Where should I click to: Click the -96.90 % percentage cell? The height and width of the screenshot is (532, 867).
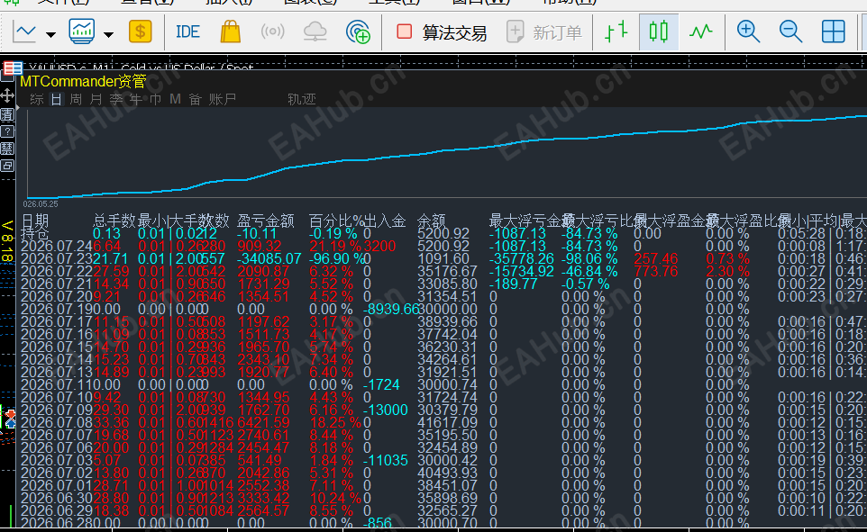337,259
